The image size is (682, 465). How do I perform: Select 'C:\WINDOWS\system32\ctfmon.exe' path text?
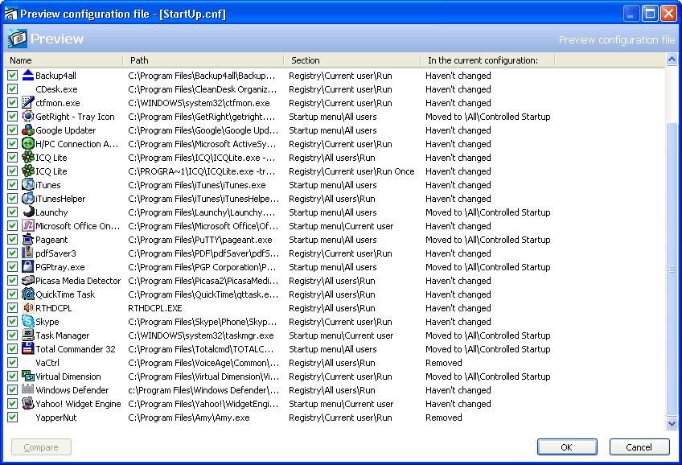tap(199, 103)
